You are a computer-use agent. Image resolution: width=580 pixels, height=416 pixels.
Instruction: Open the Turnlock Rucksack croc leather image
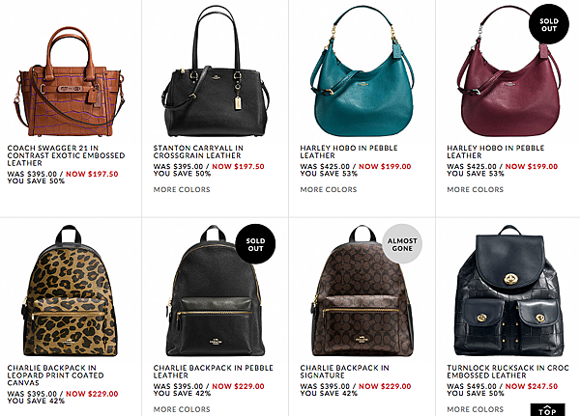point(509,291)
